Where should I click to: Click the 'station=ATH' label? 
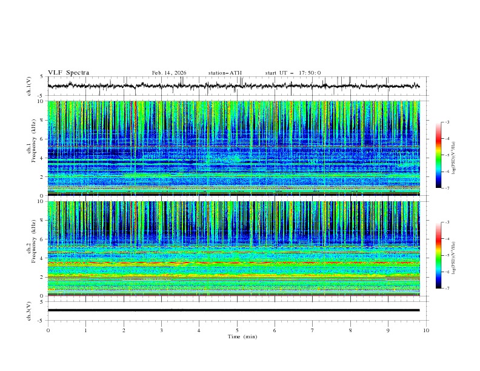225,73
